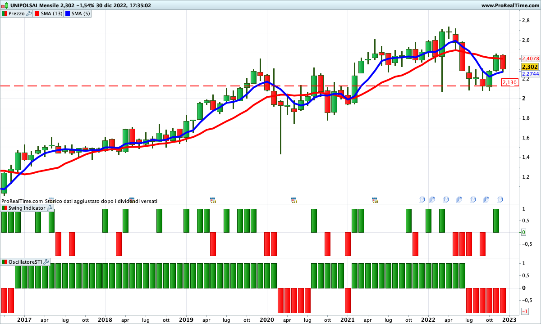541x324 pixels.
Task: Click the 2020 year label on time axis
Action: pyautogui.click(x=266, y=319)
